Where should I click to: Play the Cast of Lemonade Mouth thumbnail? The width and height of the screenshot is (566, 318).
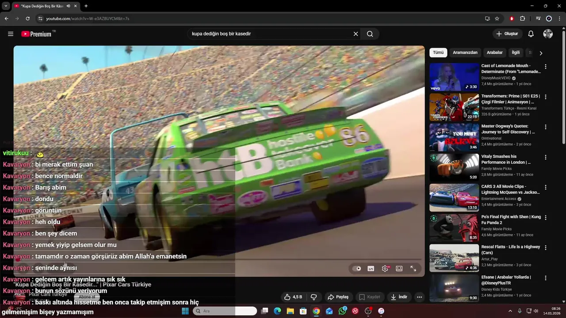click(x=454, y=77)
